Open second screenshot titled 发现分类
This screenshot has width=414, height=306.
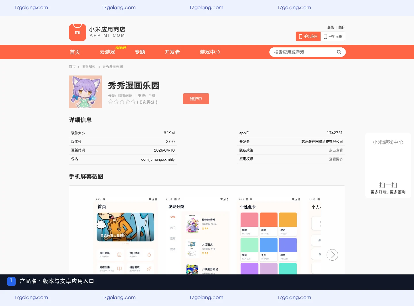(x=197, y=235)
